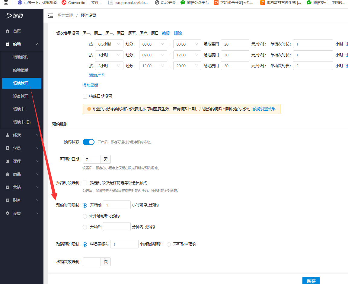Click the 线索 leads icon in sidebar
Screen dimensions: 348x284
pos(8,135)
